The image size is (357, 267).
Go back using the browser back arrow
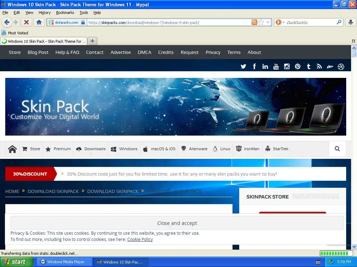click(7, 22)
